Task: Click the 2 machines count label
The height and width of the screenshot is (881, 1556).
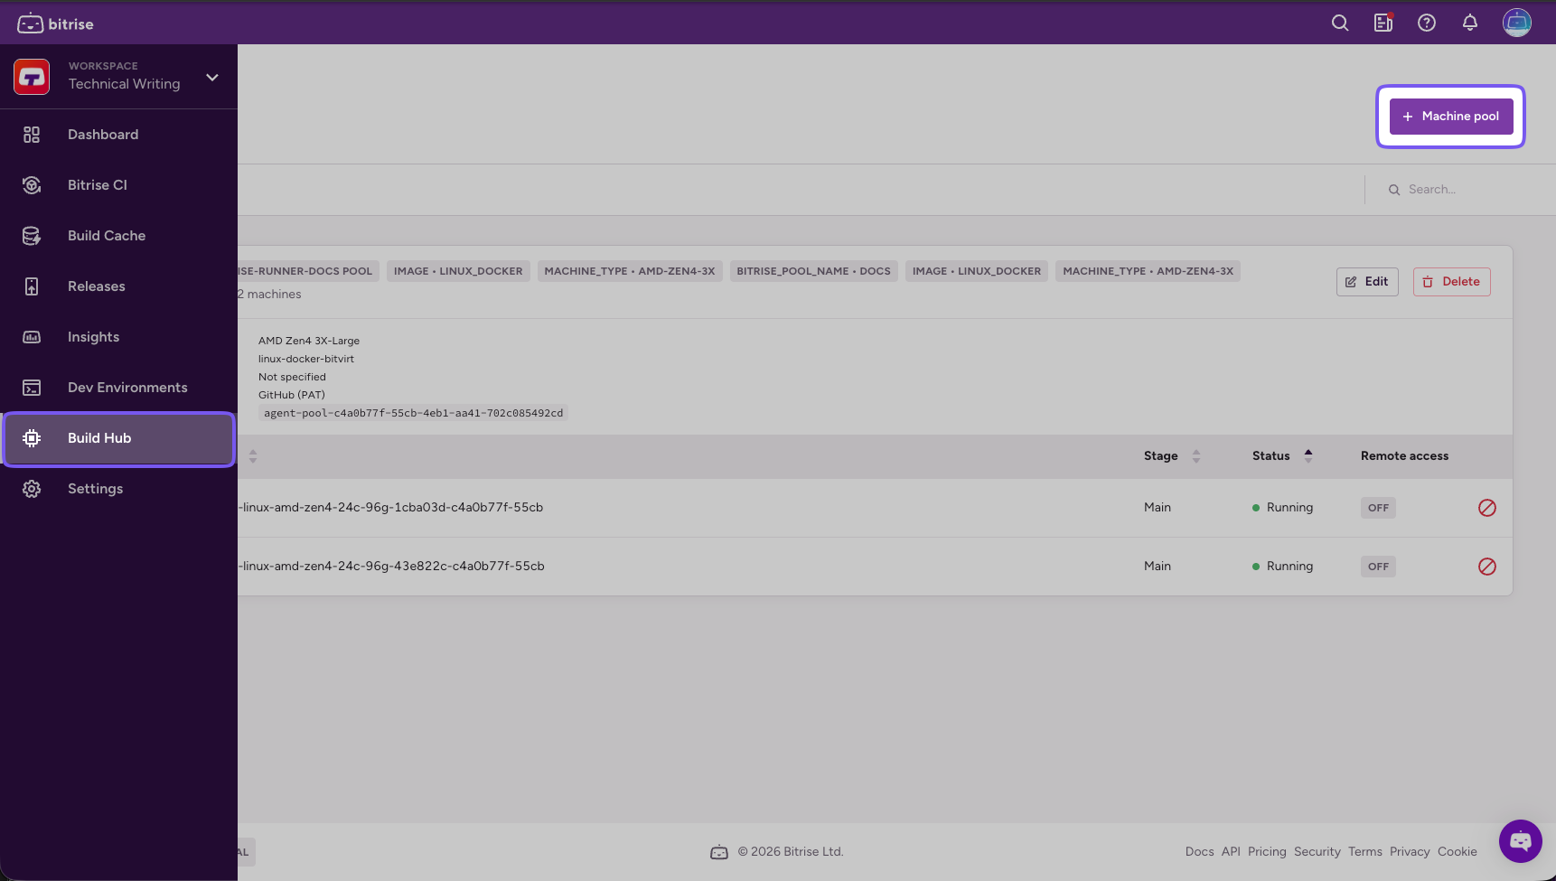Action: (269, 295)
